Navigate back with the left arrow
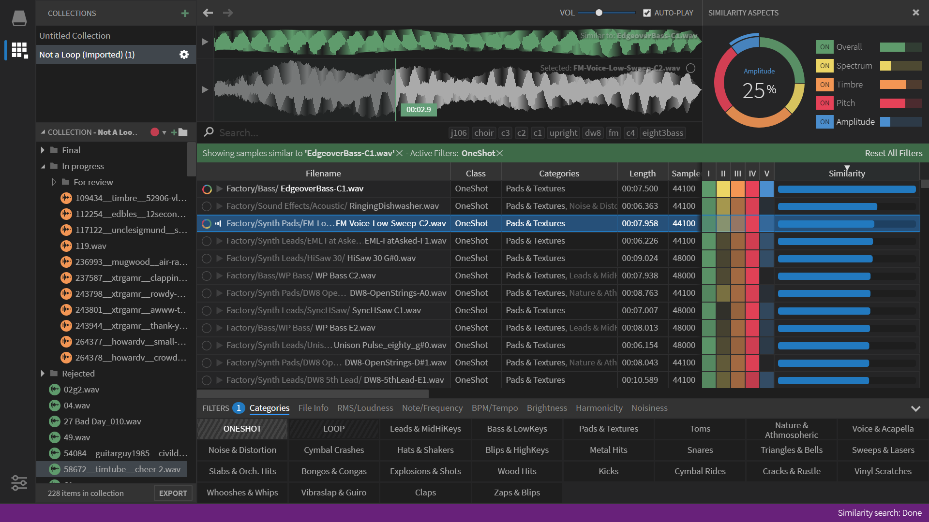Screen dimensions: 929x522 click(x=208, y=13)
